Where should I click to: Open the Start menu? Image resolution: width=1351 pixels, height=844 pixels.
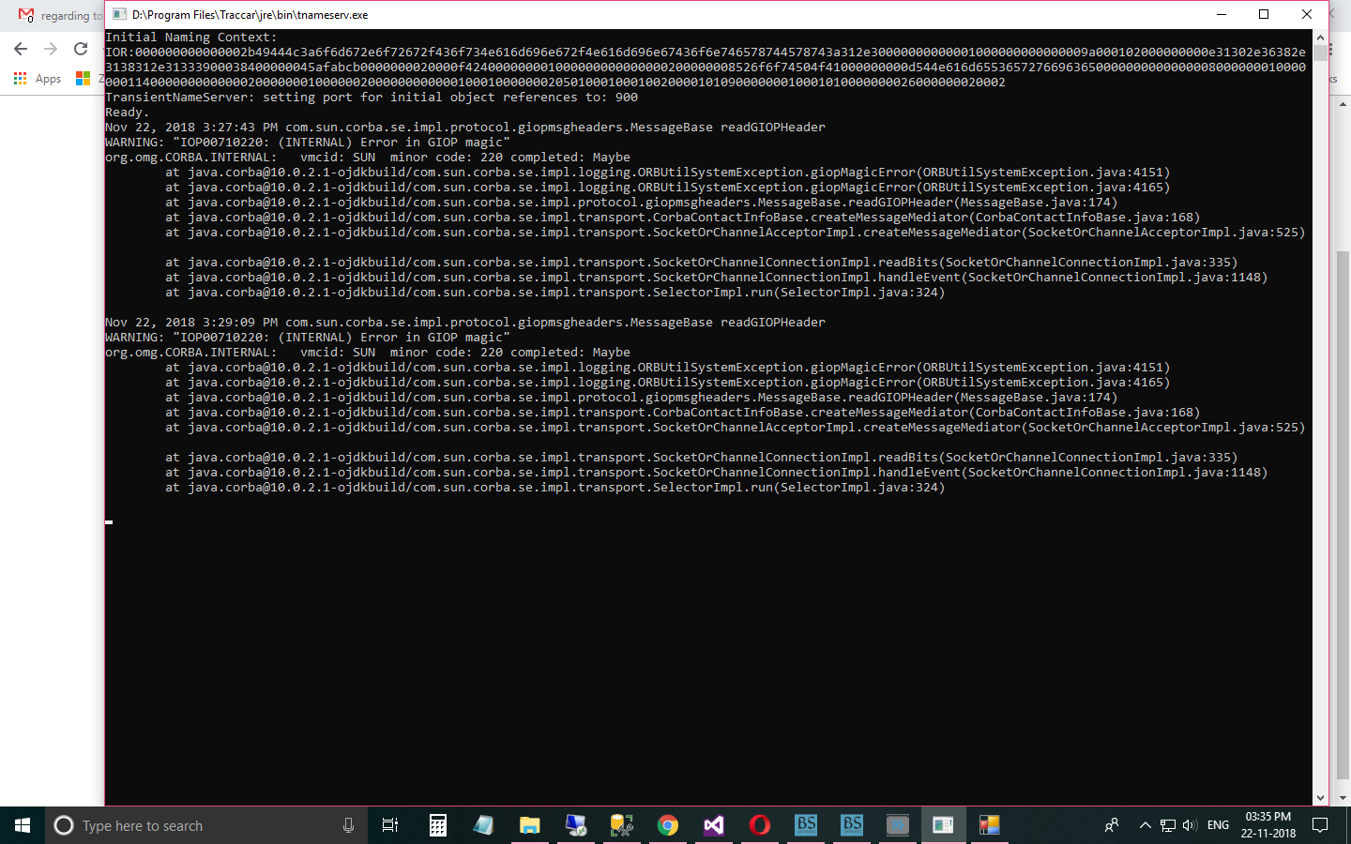[x=22, y=825]
